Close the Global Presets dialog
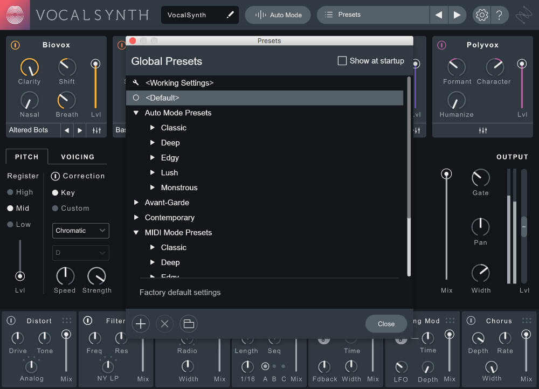Screen dimensions: 539x389 pyautogui.click(x=386, y=324)
